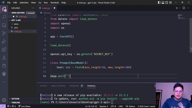The width and height of the screenshot is (192, 108).
Task: Open the Run menu
Action: pos(46,3)
